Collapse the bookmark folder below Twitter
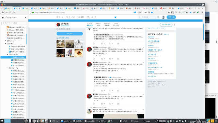 click(6, 43)
